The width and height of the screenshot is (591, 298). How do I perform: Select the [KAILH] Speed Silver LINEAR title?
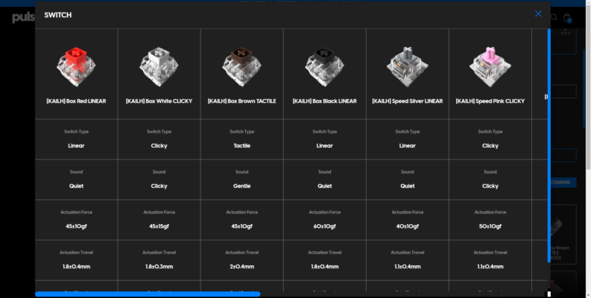408,101
